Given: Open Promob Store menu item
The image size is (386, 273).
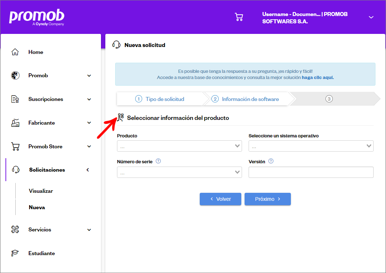Looking at the screenshot, I should pyautogui.click(x=45, y=147).
